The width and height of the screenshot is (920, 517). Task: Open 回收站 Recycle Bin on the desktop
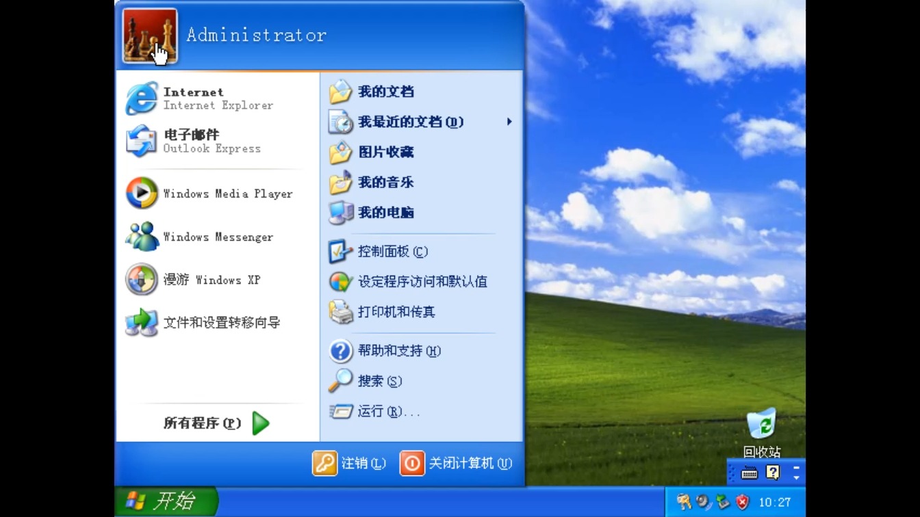(762, 432)
